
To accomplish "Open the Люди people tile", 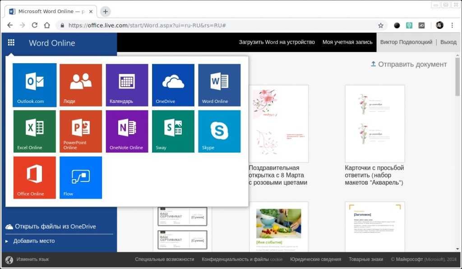I will (81, 85).
